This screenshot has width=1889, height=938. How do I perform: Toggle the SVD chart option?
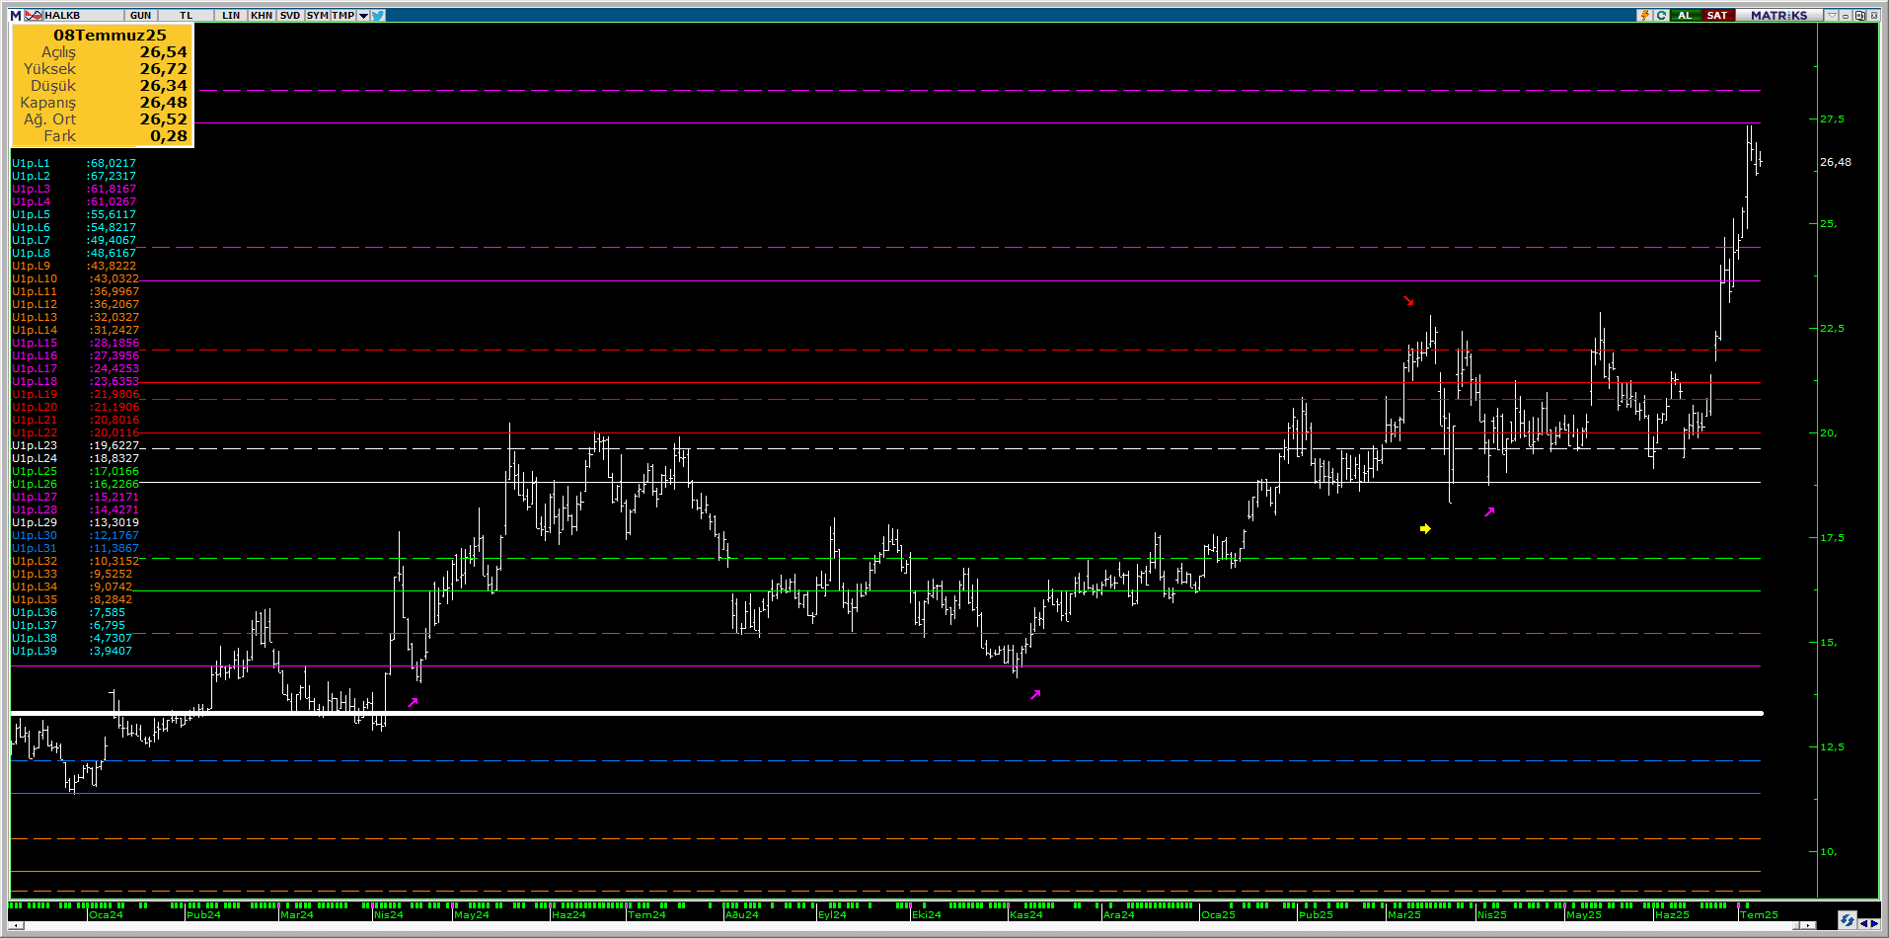tap(289, 15)
